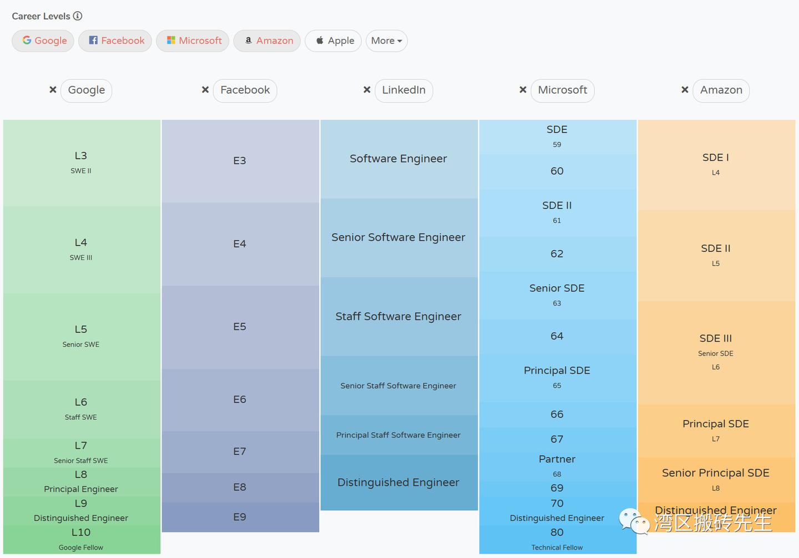Select Facebook E9 level block

pyautogui.click(x=240, y=517)
